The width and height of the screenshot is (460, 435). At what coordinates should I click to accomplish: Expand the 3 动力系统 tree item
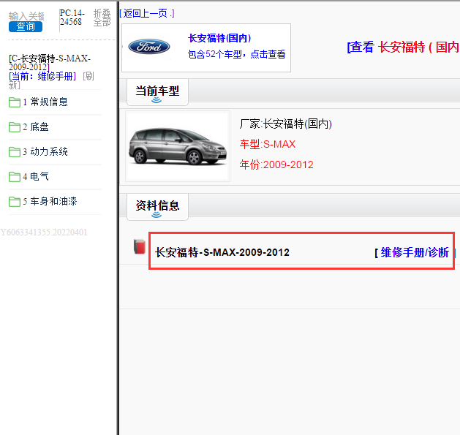[45, 151]
